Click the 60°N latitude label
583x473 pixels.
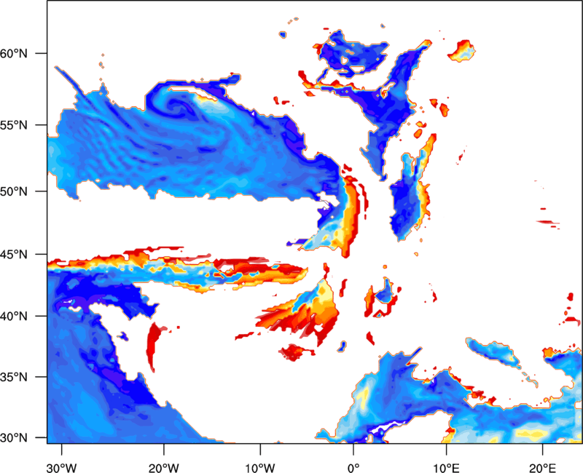(x=14, y=53)
